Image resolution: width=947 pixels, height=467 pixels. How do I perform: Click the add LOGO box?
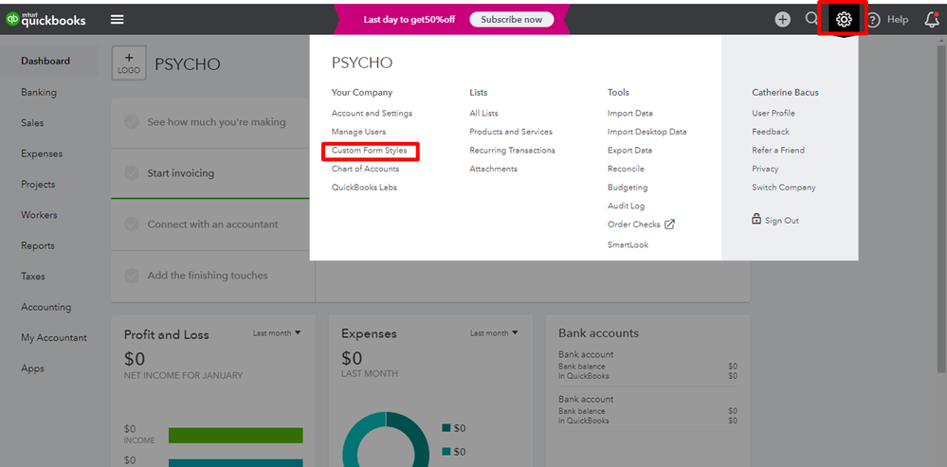(129, 63)
